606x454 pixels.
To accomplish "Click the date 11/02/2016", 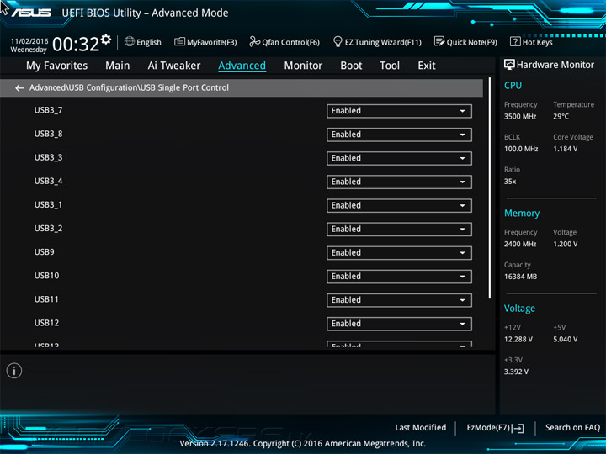I will coord(29,41).
